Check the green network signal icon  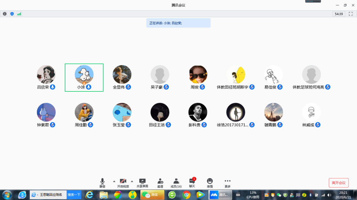point(19,14)
